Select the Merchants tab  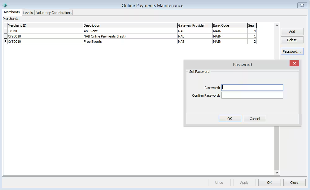click(x=12, y=12)
